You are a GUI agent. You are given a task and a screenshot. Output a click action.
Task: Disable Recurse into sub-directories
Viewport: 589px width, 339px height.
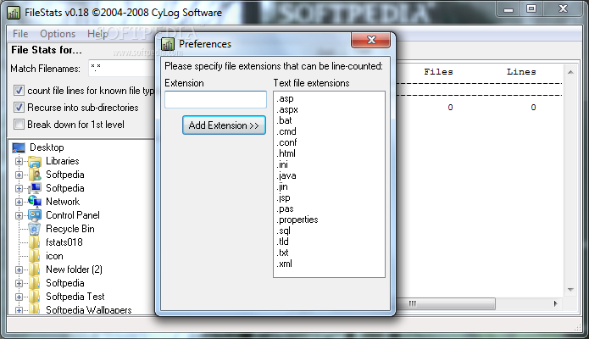coord(19,108)
